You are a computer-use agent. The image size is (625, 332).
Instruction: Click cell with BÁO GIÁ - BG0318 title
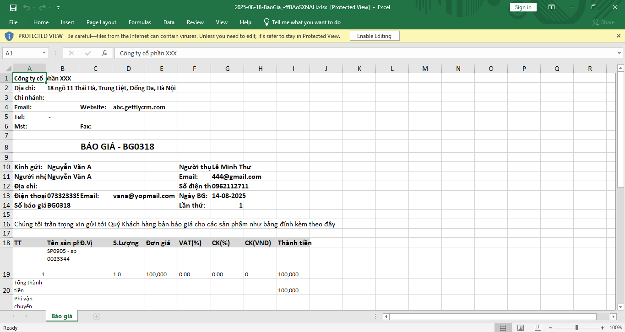pyautogui.click(x=117, y=147)
